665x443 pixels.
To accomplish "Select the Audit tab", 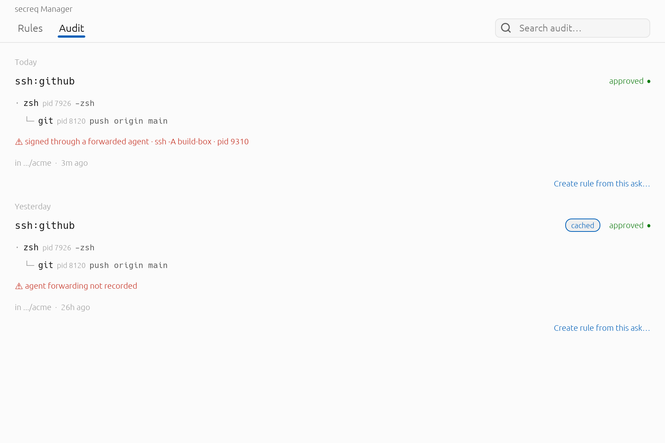I will coord(72,28).
